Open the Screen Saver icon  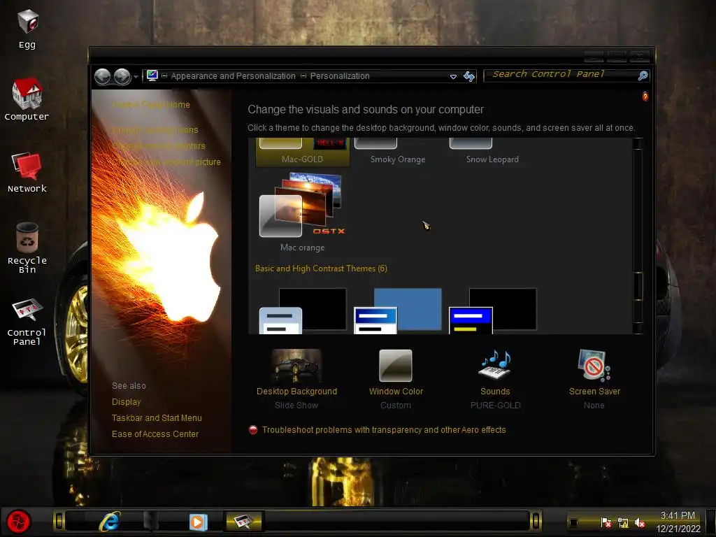[x=594, y=365]
